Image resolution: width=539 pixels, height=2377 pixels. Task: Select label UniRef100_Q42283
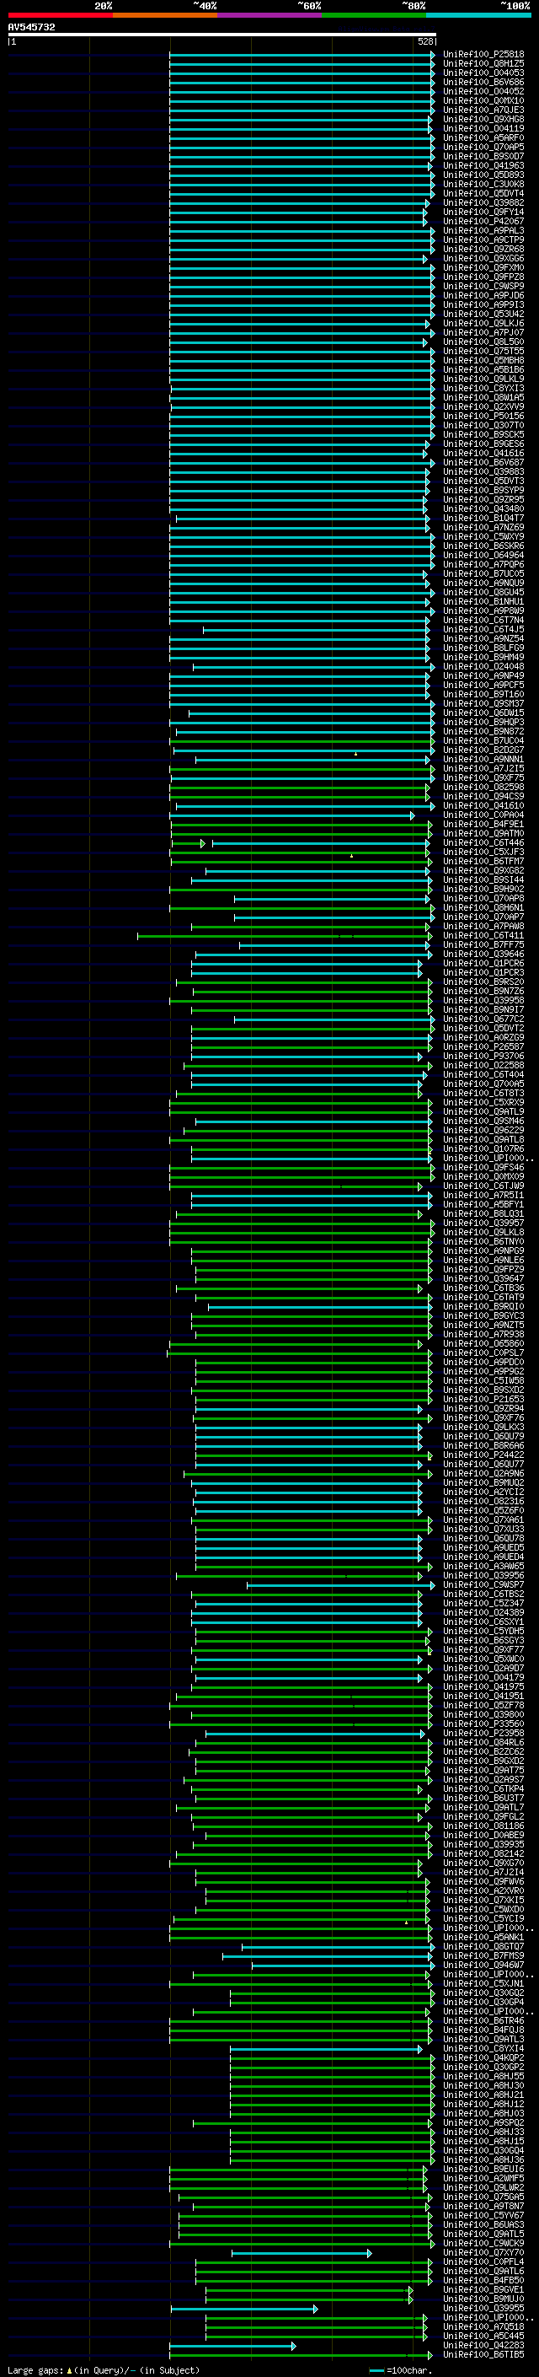point(483,2345)
